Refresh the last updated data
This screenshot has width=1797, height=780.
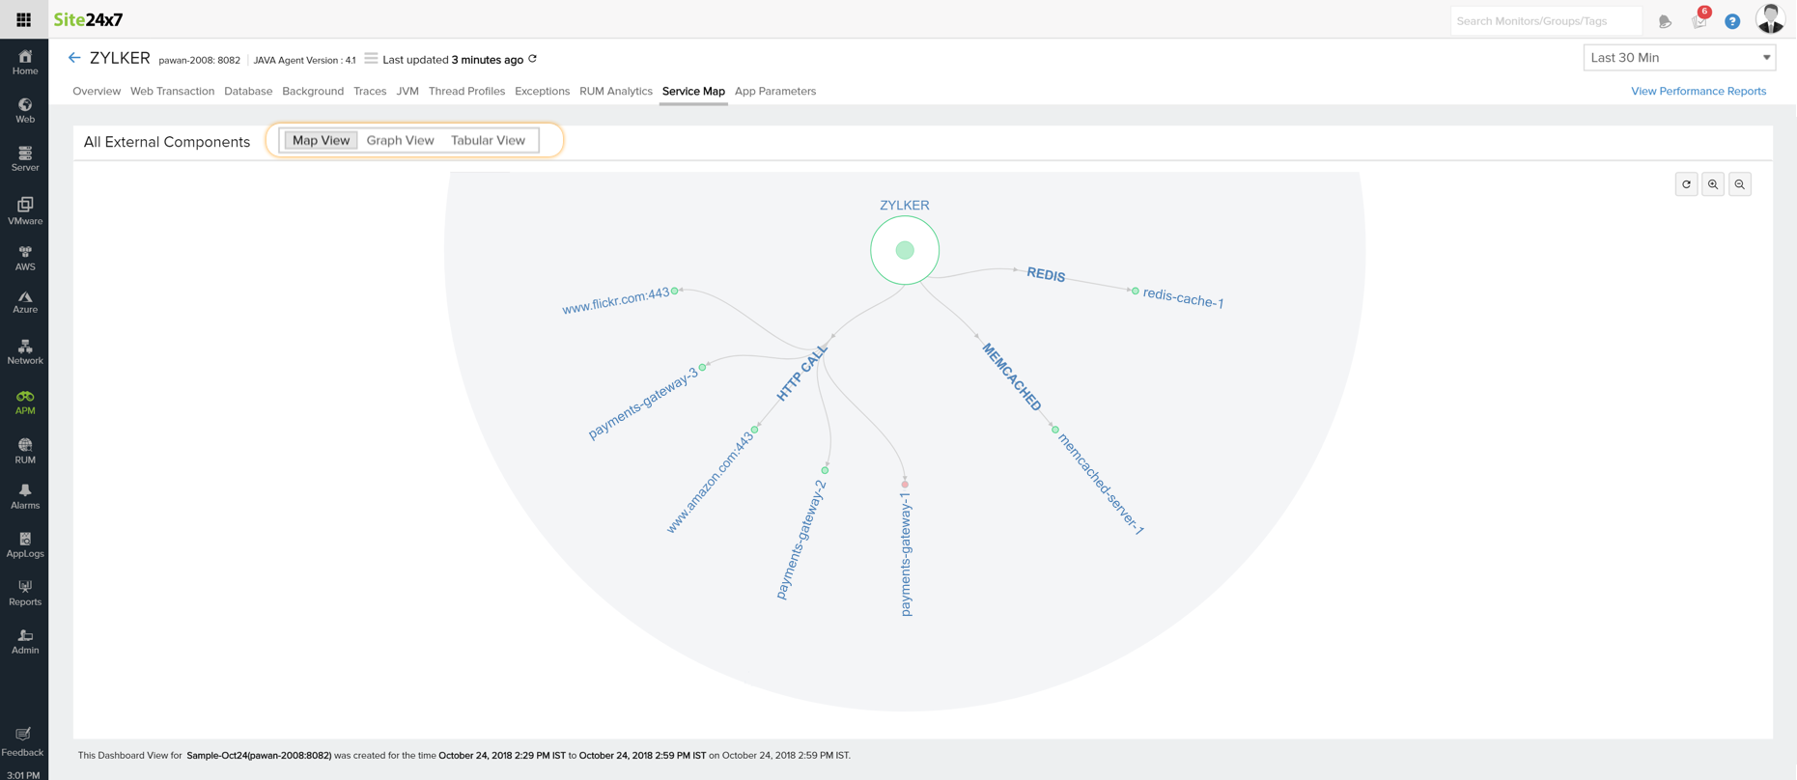click(x=533, y=59)
